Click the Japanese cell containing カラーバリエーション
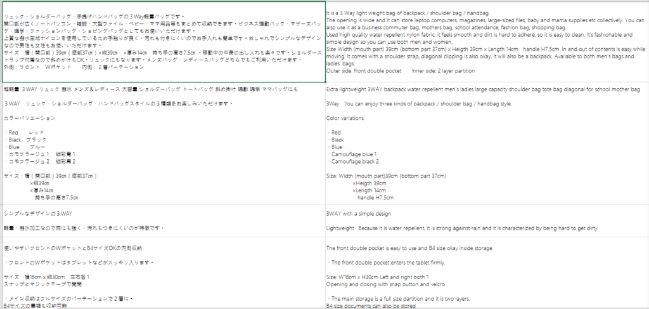The height and width of the screenshot is (309, 649). coord(164,143)
